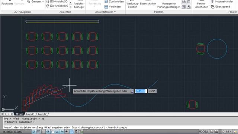Toggle ortho mode in status bar

(x=43, y=131)
